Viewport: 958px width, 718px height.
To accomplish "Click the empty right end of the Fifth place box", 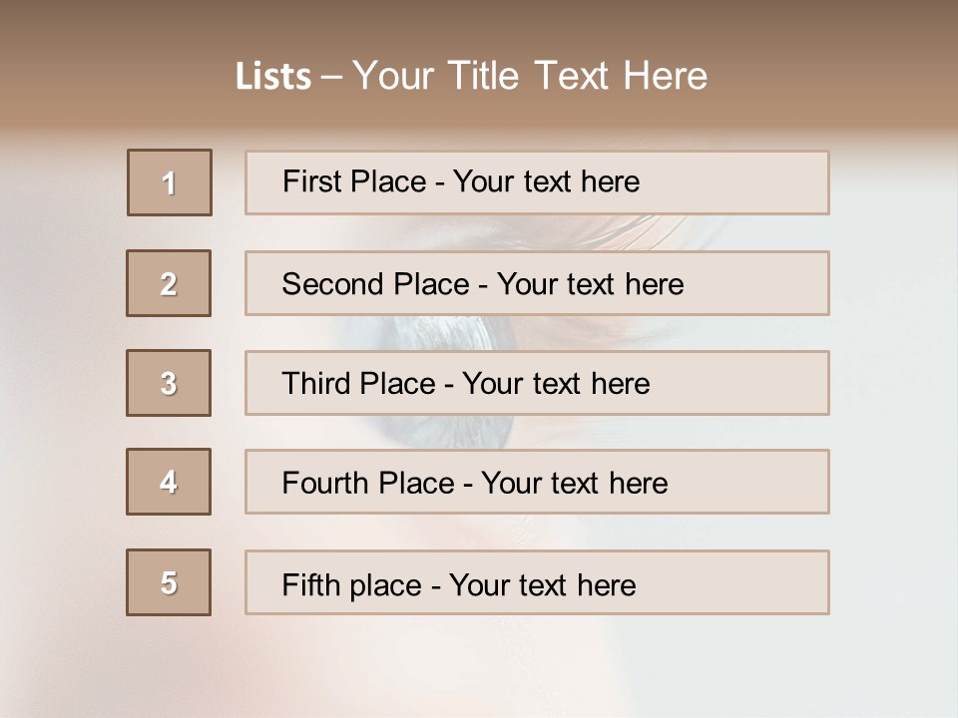I will coord(758,582).
